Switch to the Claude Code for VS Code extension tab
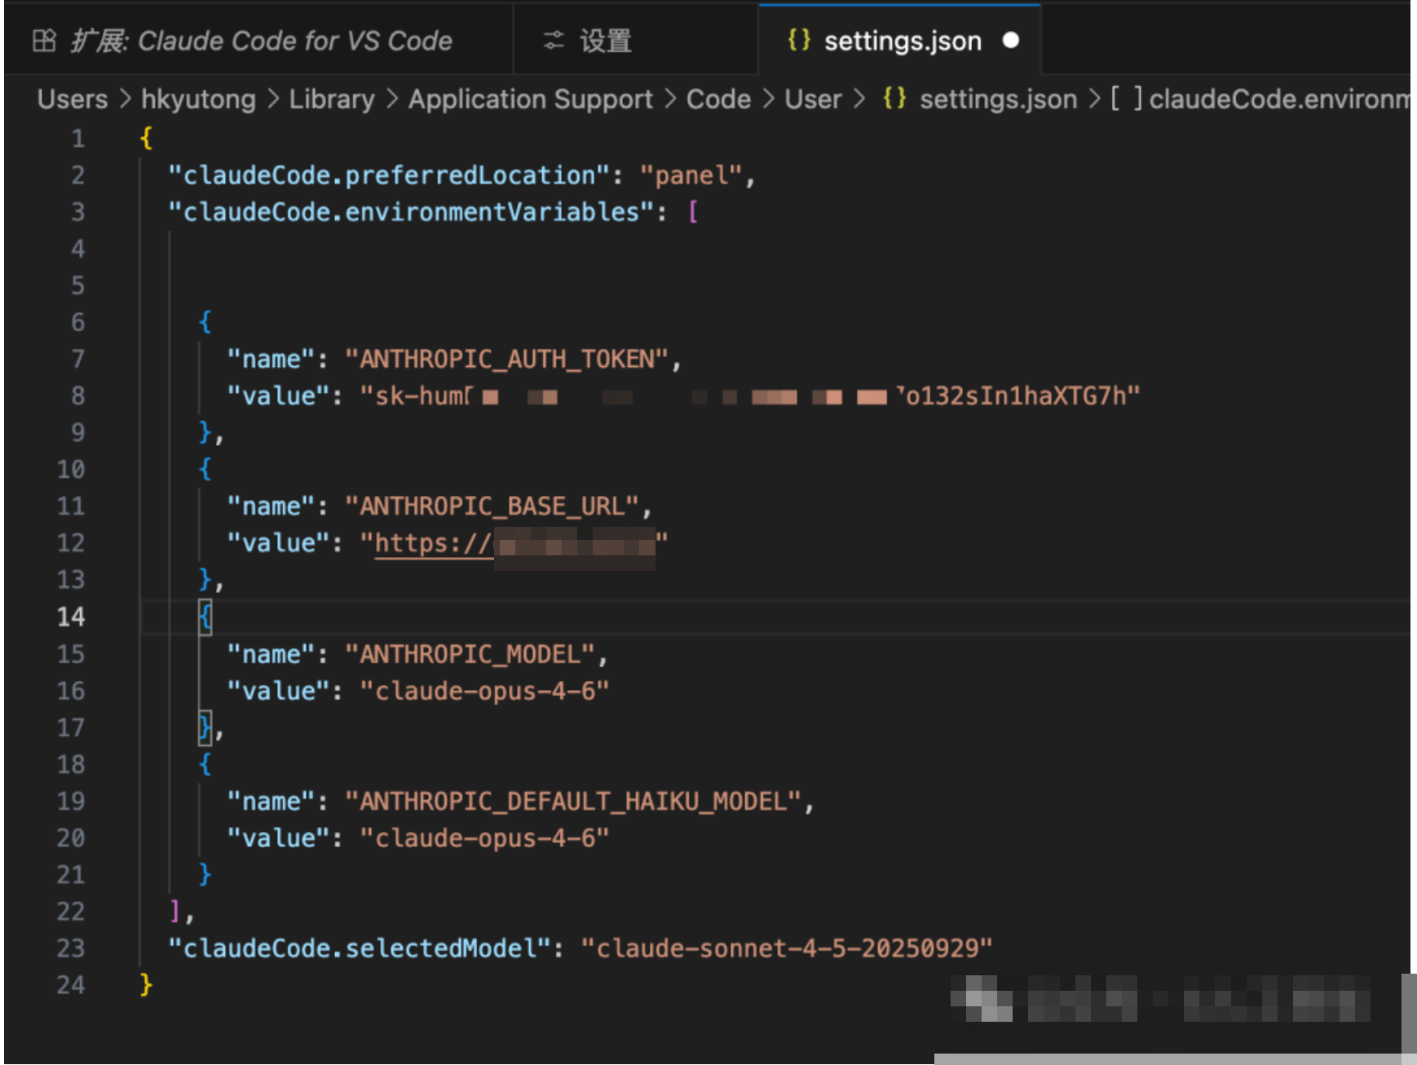 [x=258, y=41]
